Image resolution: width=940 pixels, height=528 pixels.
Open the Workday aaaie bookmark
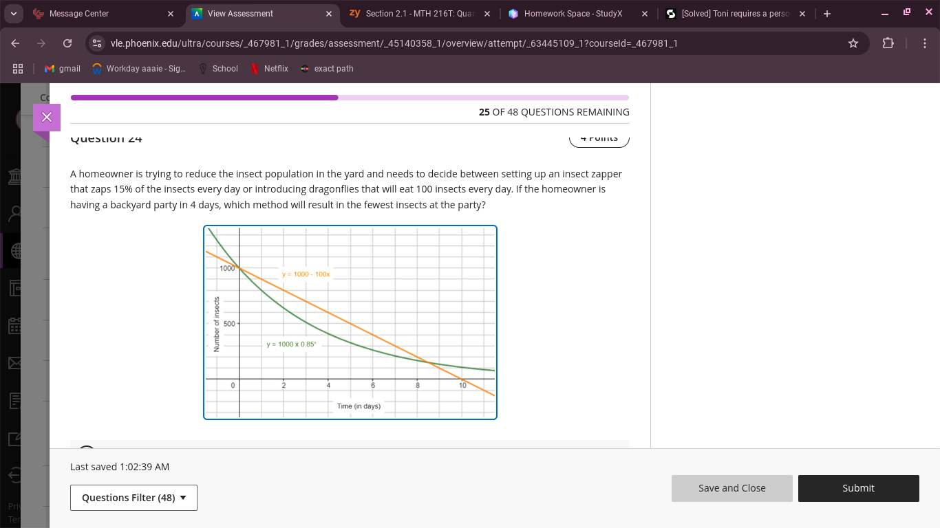click(x=138, y=69)
